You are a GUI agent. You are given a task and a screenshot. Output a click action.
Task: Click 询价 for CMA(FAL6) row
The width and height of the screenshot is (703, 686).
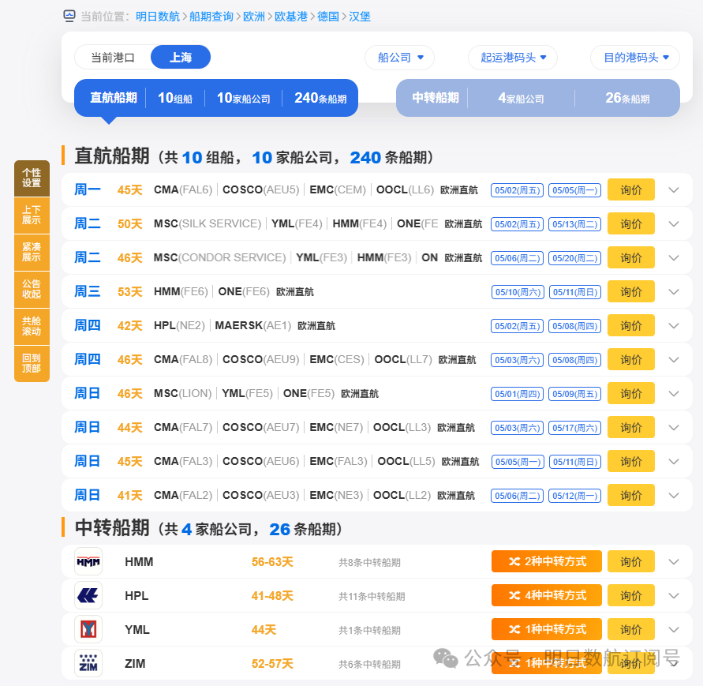631,189
